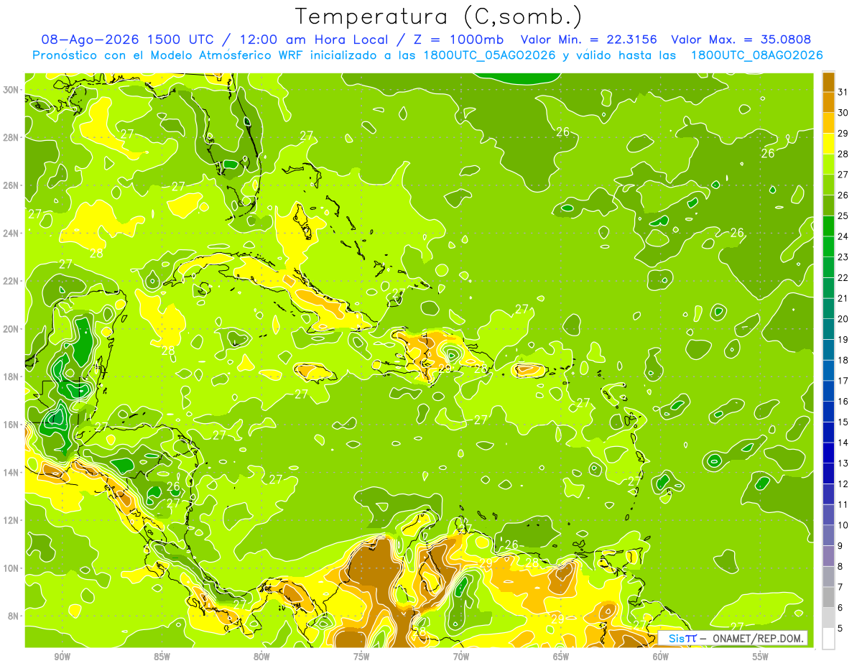The height and width of the screenshot is (666, 862).
Task: Click the '1800UTC_05AGO2026' initialization timestamp
Action: coord(491,55)
